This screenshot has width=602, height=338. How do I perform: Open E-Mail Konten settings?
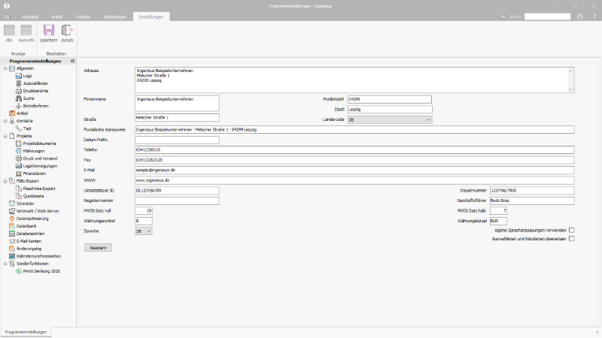[x=29, y=241]
